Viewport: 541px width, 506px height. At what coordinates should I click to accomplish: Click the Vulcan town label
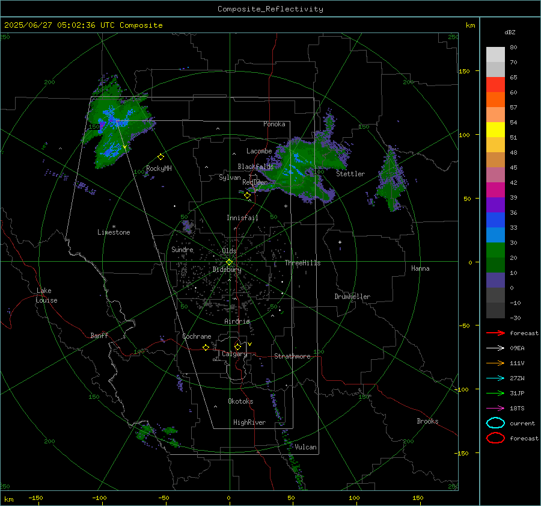click(305, 447)
